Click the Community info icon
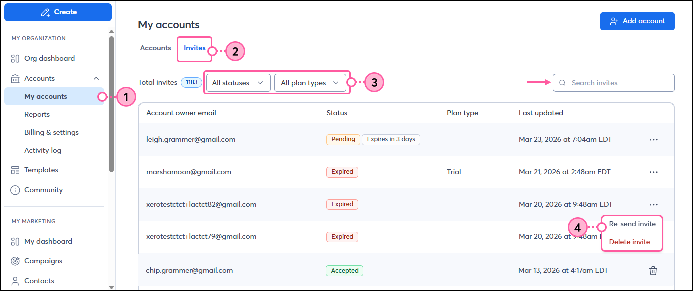This screenshot has width=693, height=291. pos(15,190)
